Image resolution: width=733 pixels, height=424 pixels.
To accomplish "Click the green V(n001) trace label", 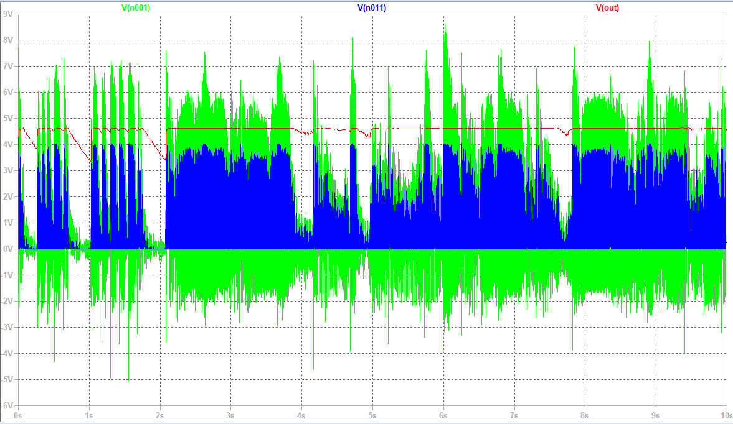I will pos(135,8).
